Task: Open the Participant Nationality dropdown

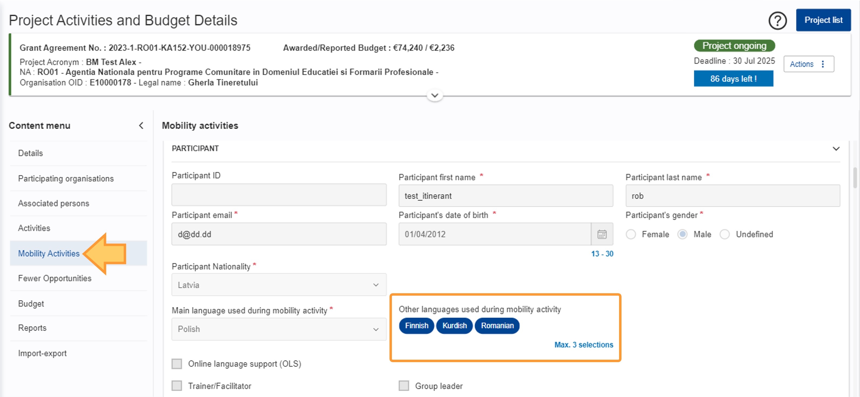Action: [x=279, y=285]
